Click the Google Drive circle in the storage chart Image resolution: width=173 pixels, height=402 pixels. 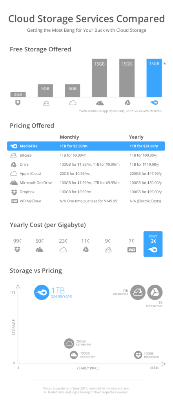(x=155, y=292)
